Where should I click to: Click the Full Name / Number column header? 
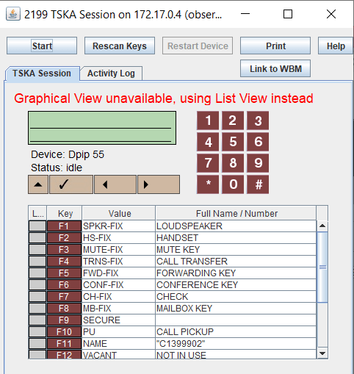point(236,213)
